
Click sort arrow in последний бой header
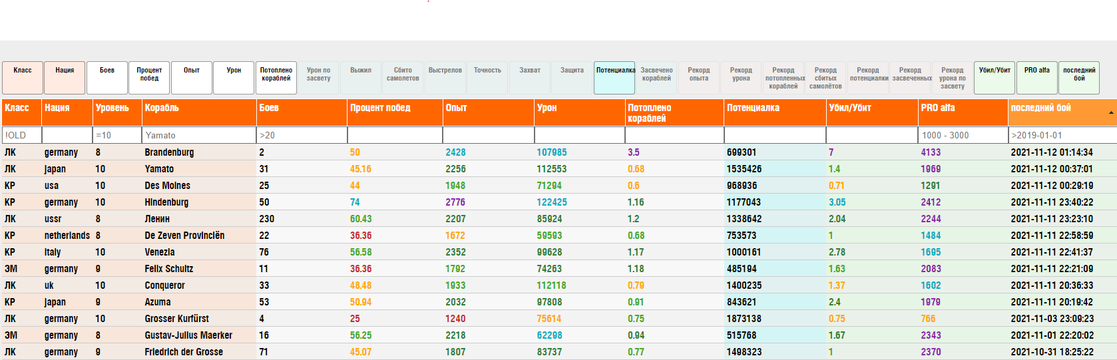coord(1110,112)
